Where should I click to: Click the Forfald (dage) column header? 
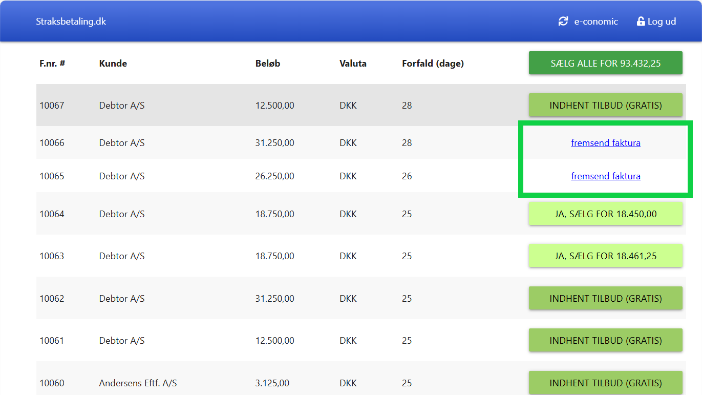click(x=433, y=64)
